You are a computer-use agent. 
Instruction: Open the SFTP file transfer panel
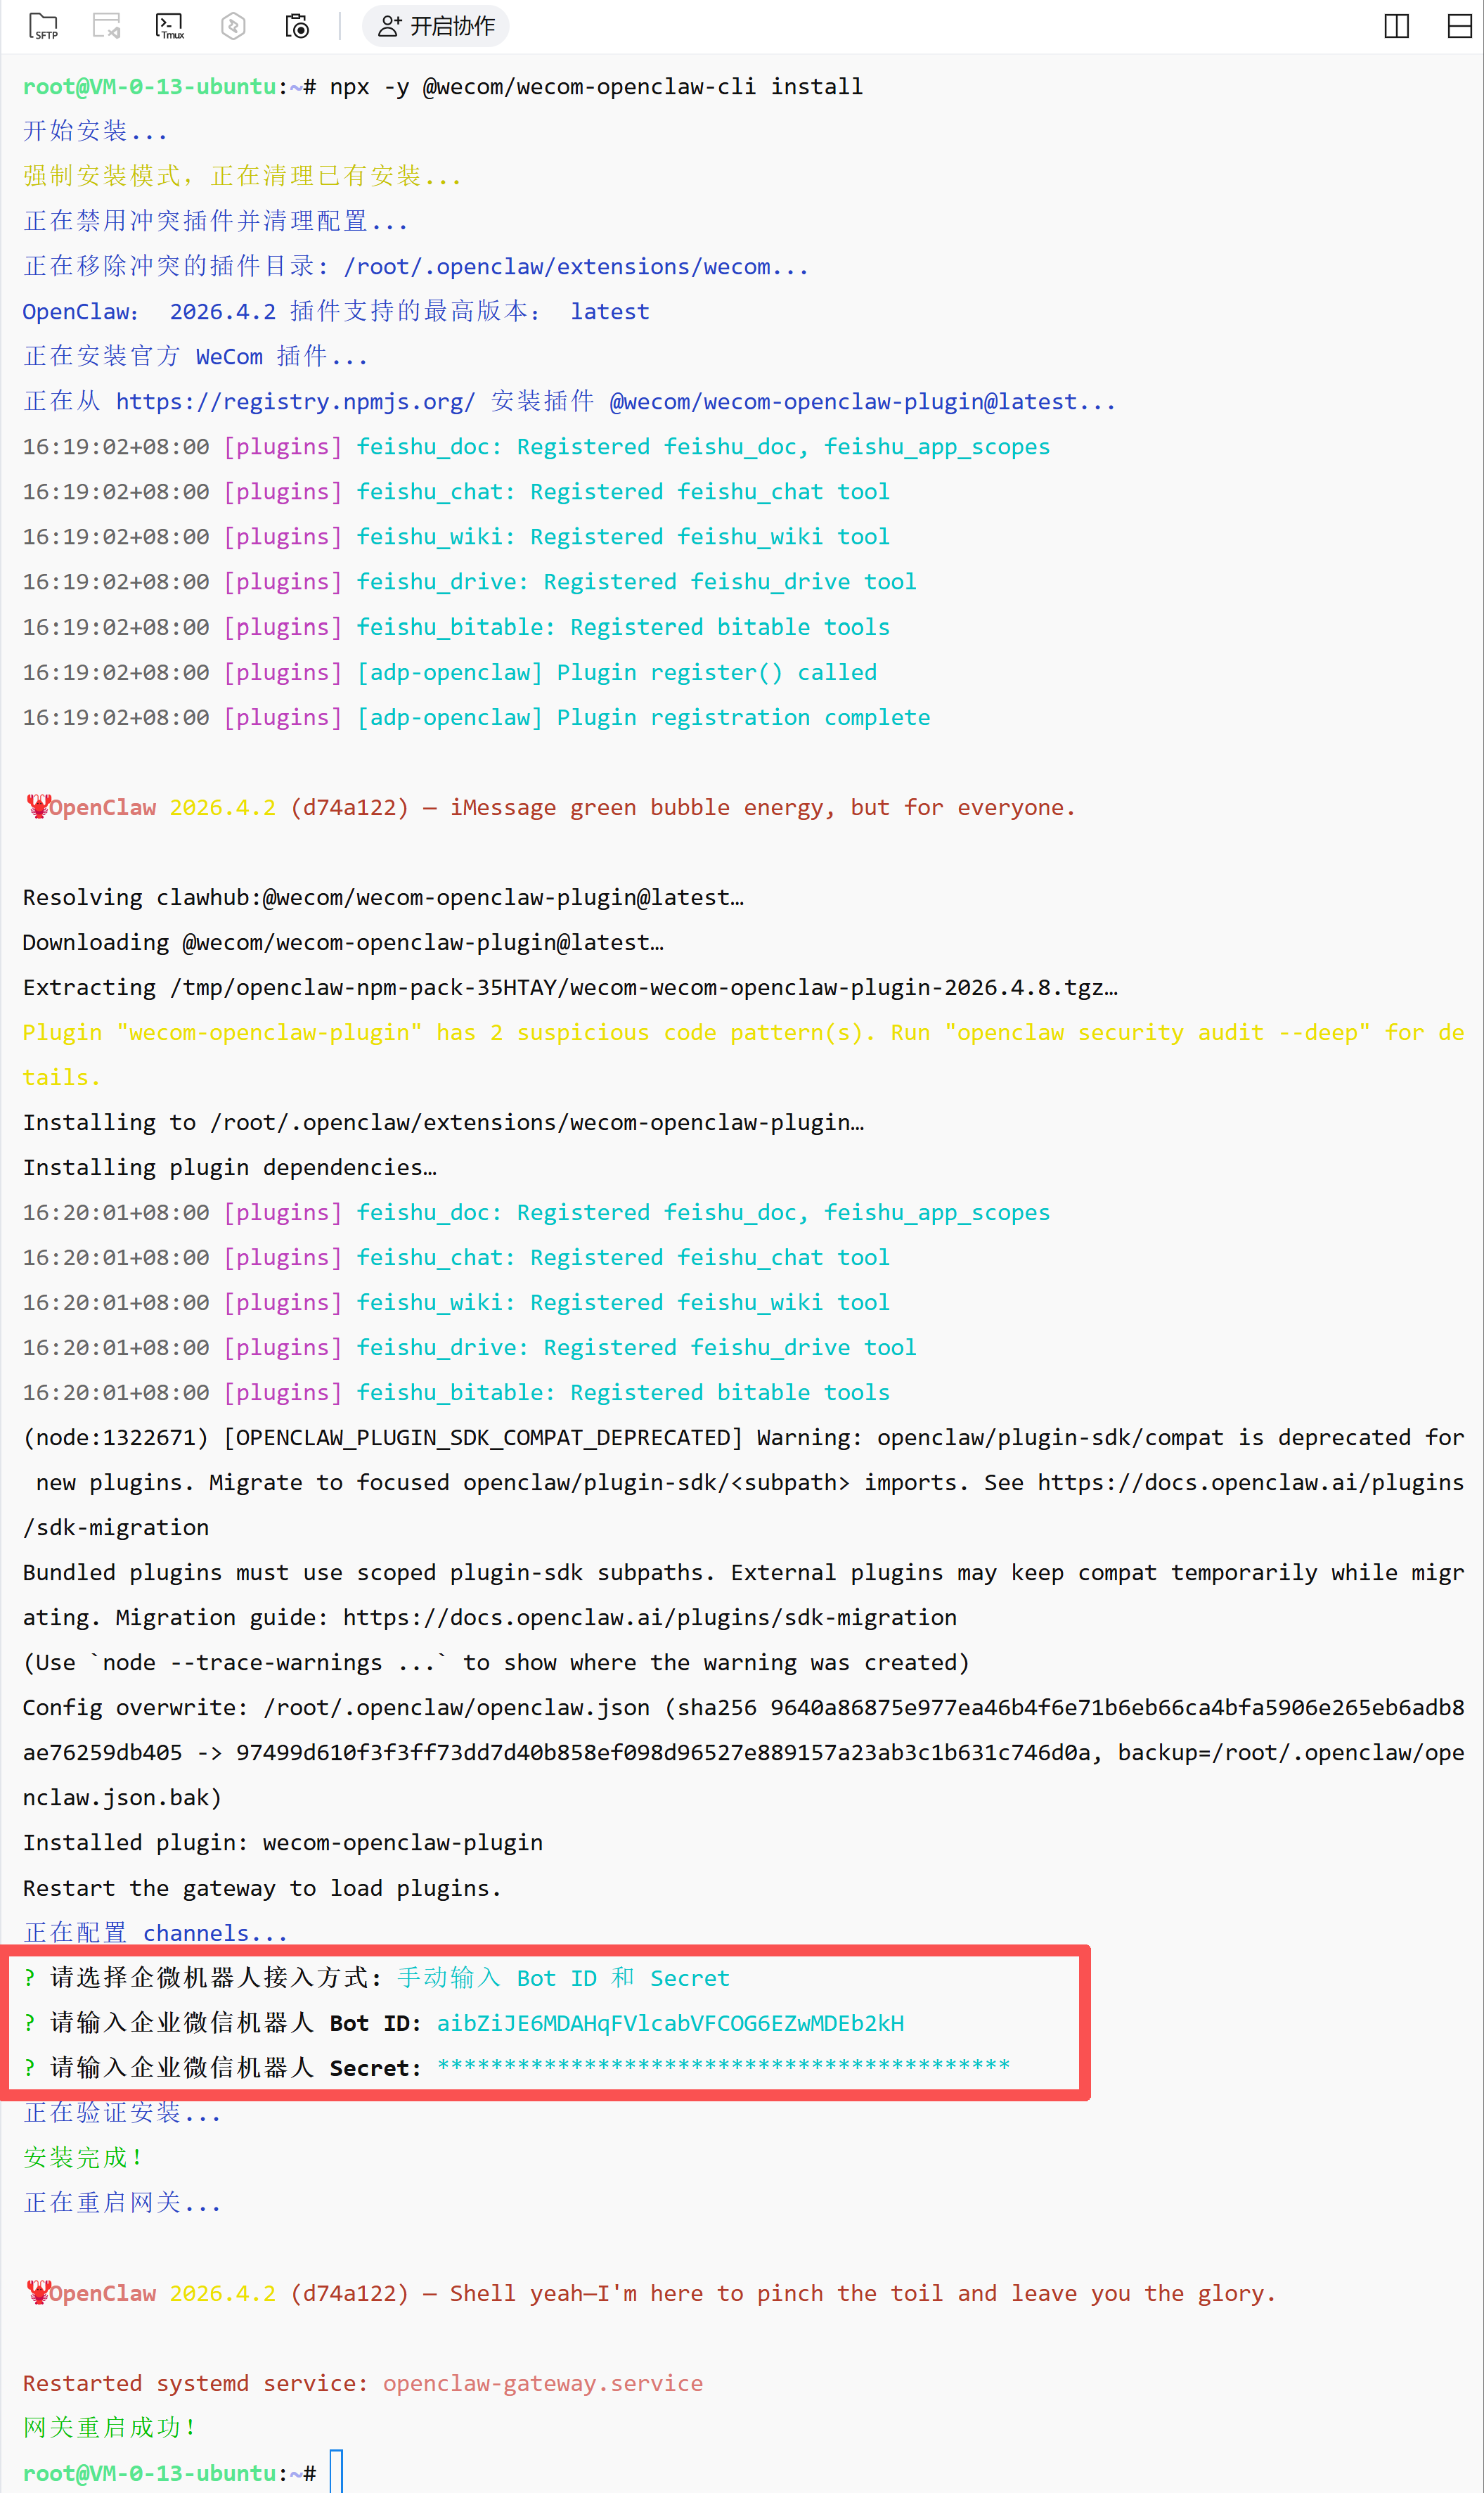coord(44,26)
